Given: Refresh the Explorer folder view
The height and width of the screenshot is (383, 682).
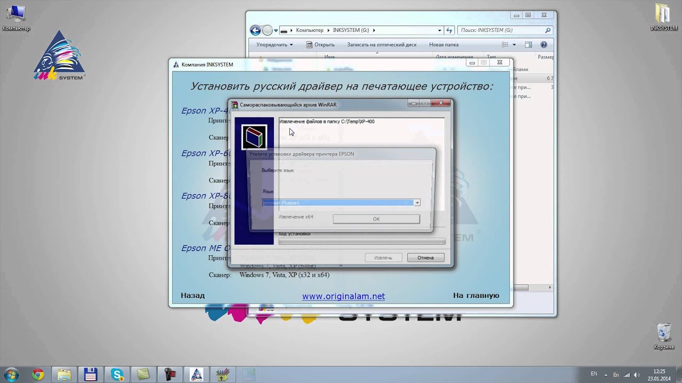Looking at the screenshot, I should pyautogui.click(x=449, y=30).
